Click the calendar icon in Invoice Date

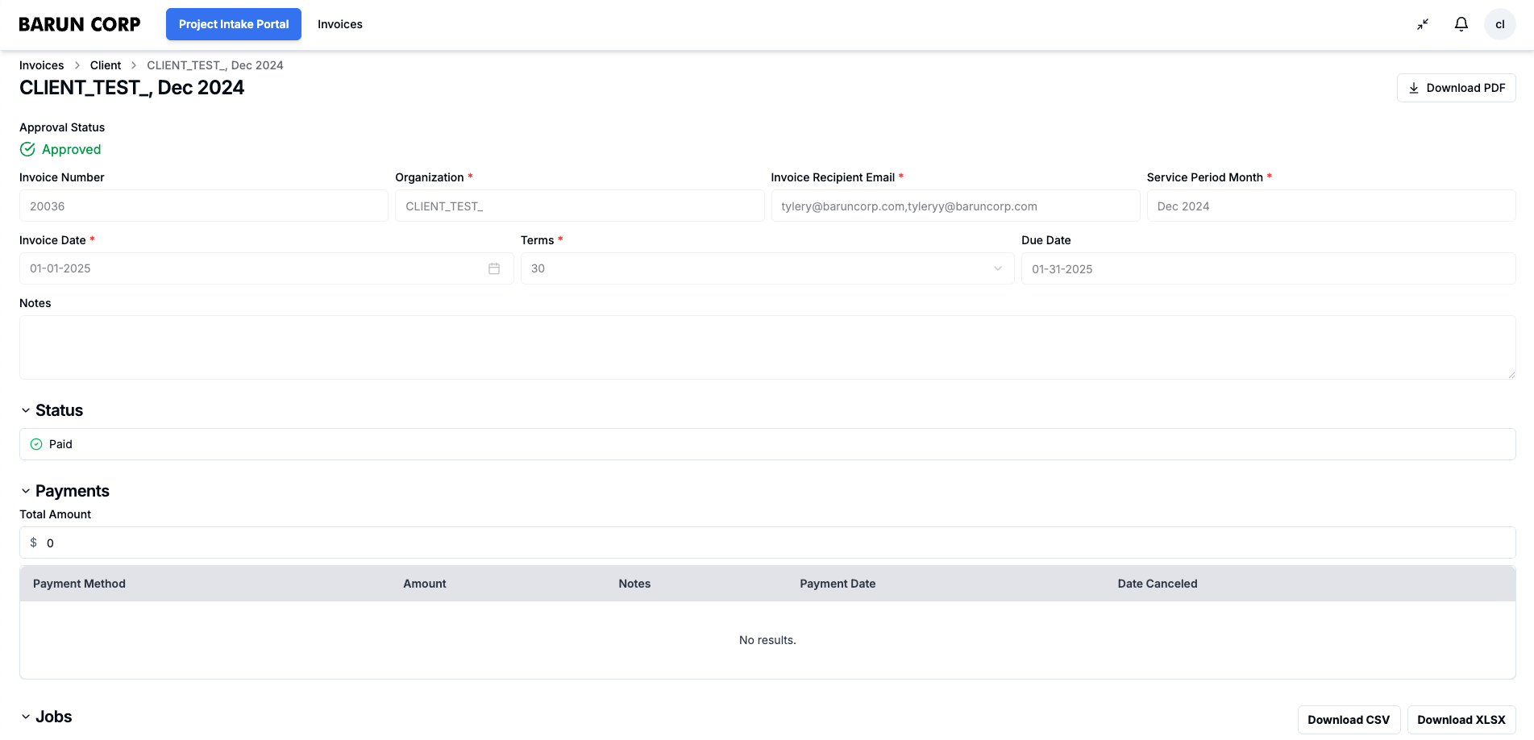click(494, 268)
